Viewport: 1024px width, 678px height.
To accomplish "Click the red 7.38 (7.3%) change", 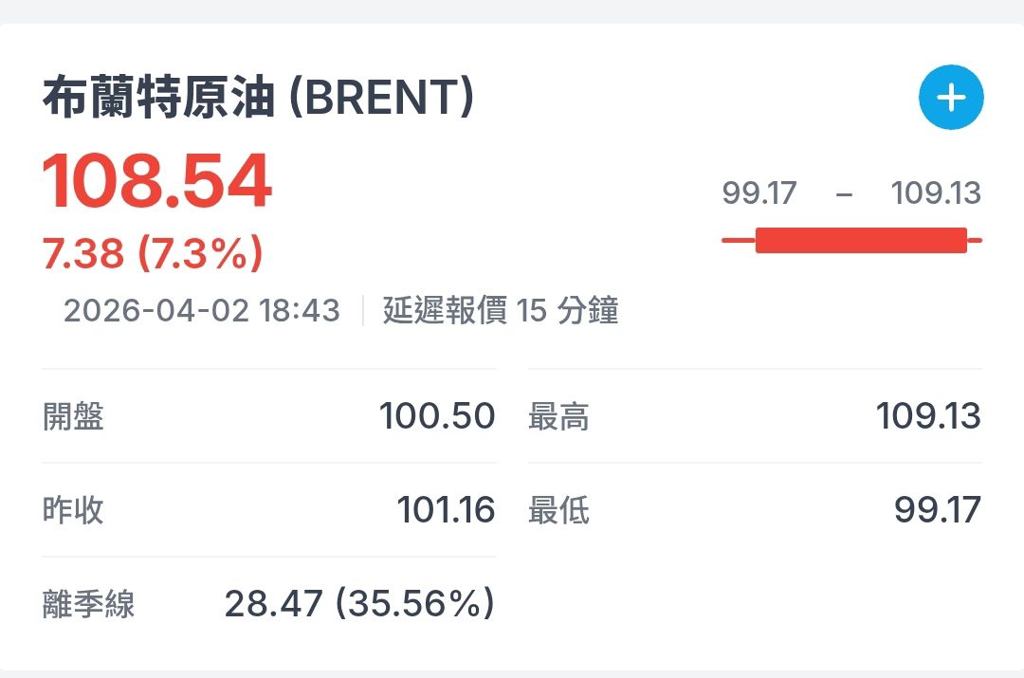I will (x=153, y=253).
